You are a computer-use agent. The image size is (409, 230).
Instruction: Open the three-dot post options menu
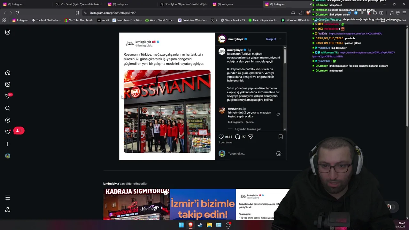[x=281, y=39]
